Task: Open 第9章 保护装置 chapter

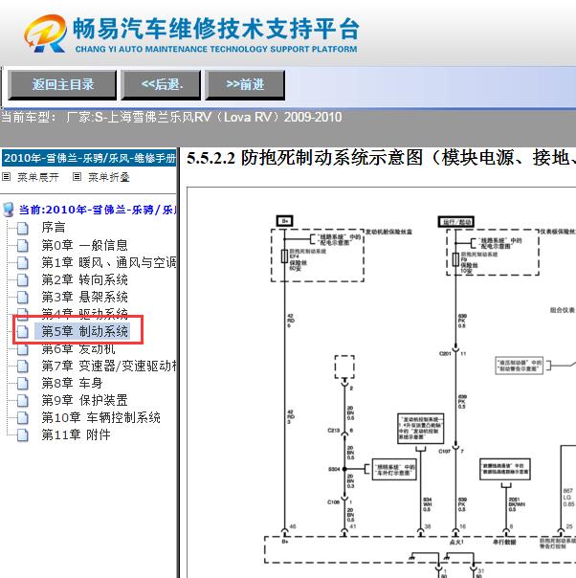Action: point(84,400)
